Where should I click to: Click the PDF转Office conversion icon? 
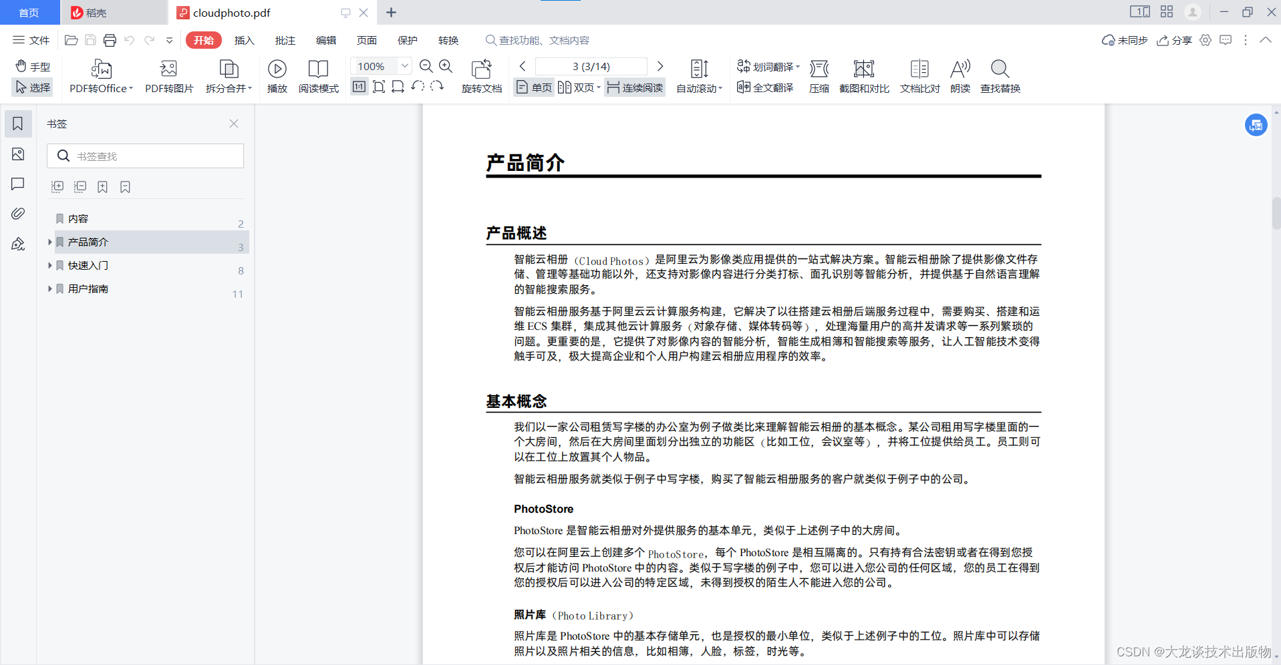(x=101, y=69)
